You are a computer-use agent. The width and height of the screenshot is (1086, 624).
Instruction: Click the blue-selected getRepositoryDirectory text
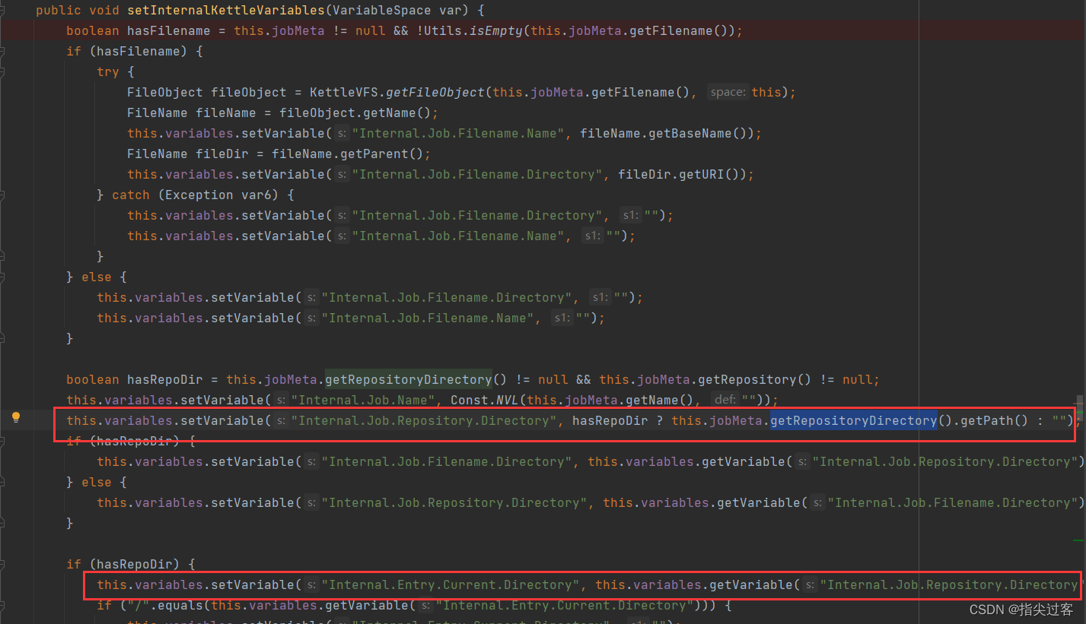[854, 421]
